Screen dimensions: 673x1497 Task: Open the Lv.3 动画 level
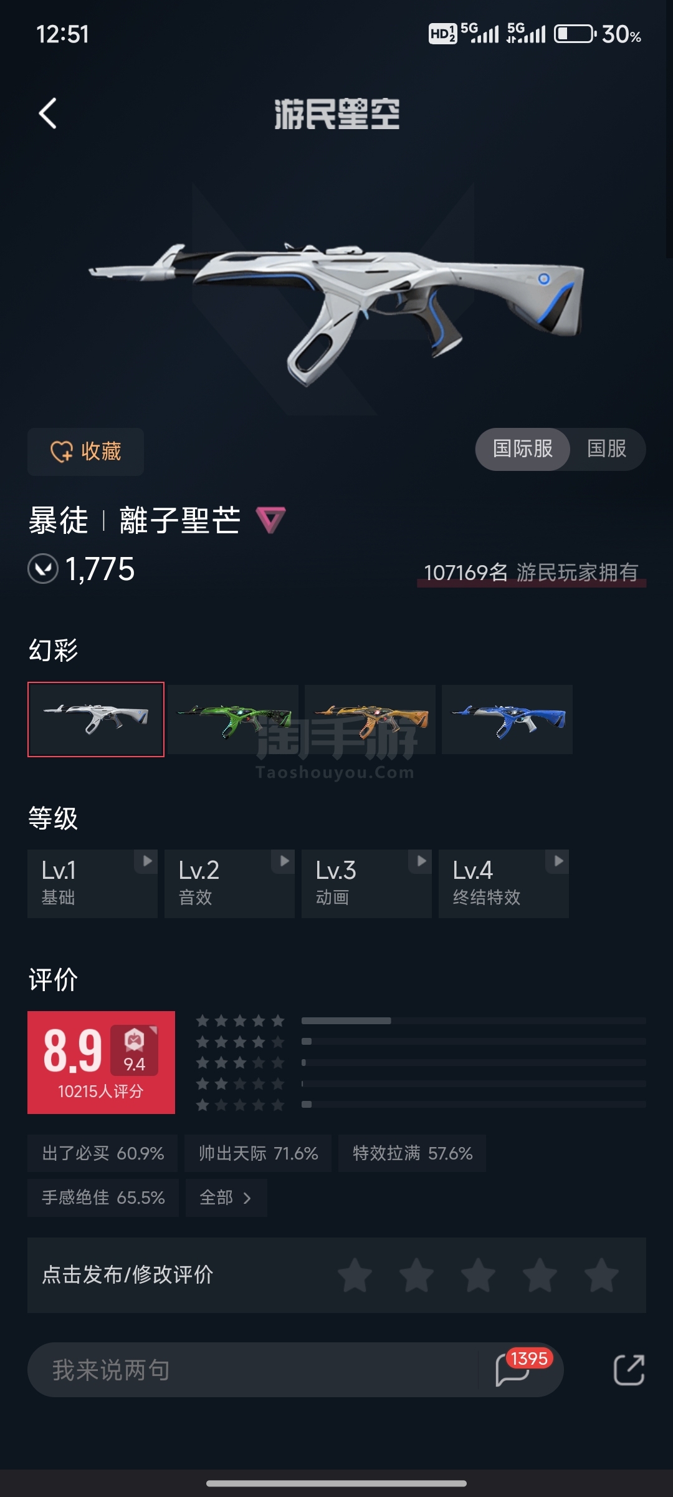366,883
